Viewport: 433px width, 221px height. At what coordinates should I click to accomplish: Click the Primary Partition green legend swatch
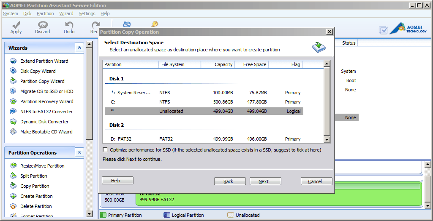pyautogui.click(x=103, y=215)
